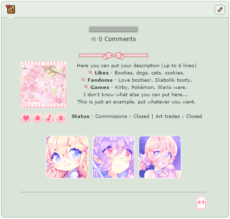This screenshot has height=219, width=230.
Task: Open the purple-haired character thumbnail
Action: 114,157
